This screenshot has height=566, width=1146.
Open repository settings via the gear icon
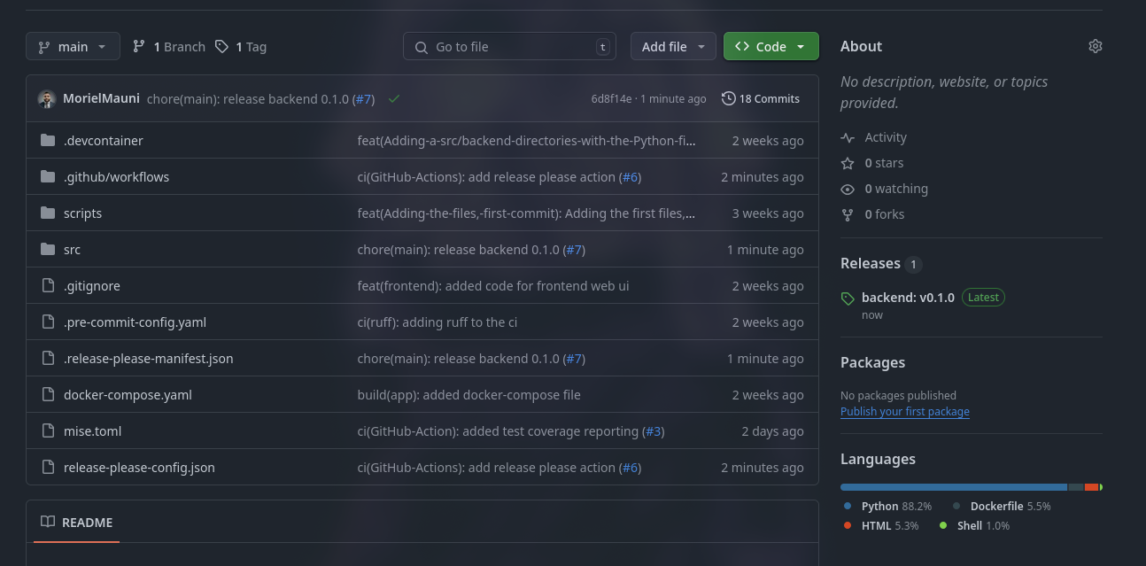click(x=1096, y=46)
